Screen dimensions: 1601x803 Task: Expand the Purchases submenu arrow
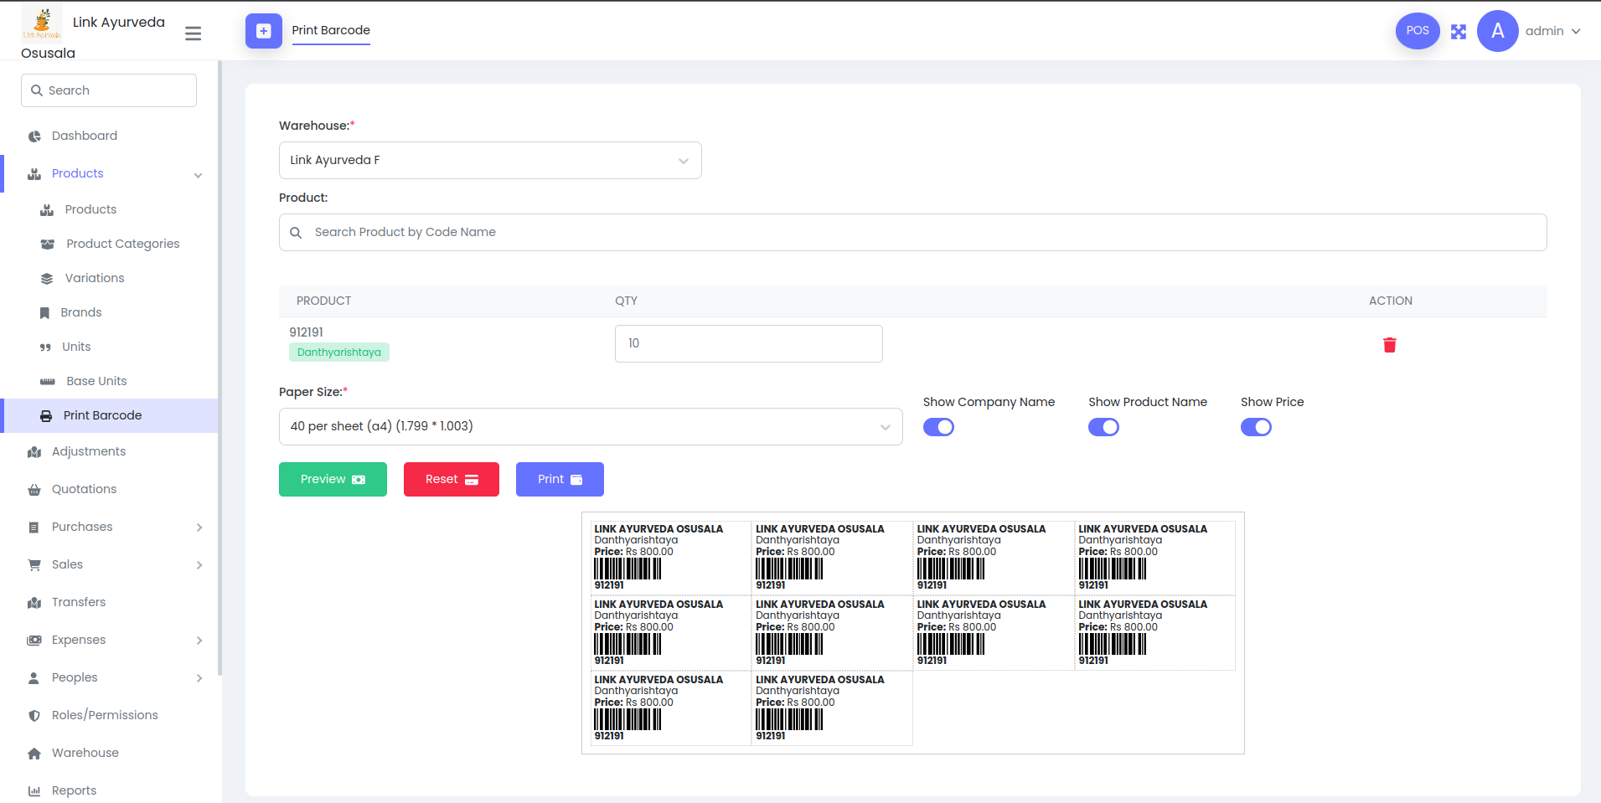coord(199,528)
